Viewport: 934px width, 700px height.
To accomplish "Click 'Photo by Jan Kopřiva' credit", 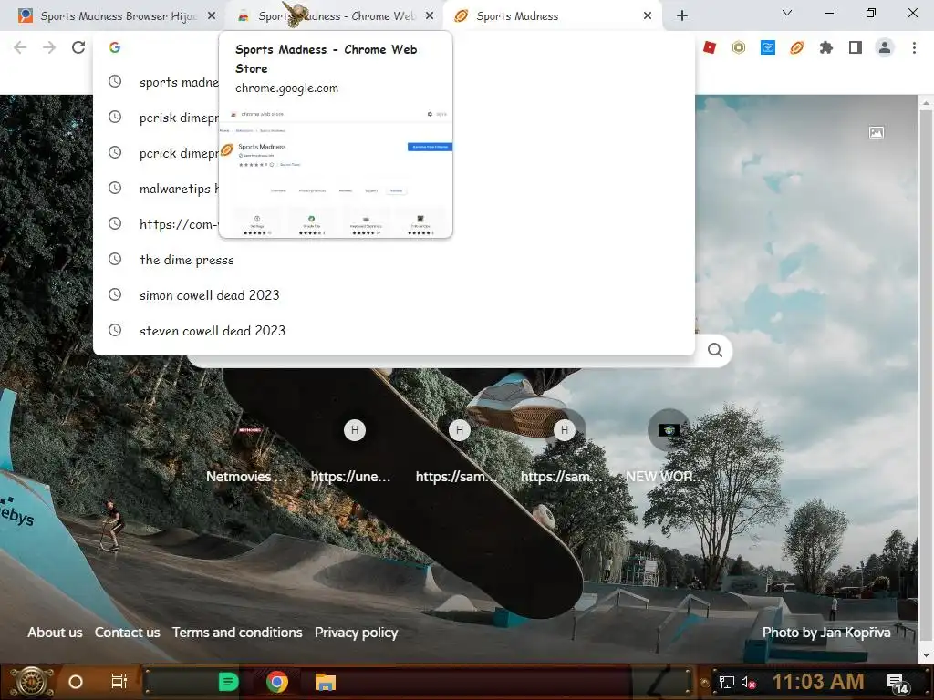I will click(x=826, y=633).
